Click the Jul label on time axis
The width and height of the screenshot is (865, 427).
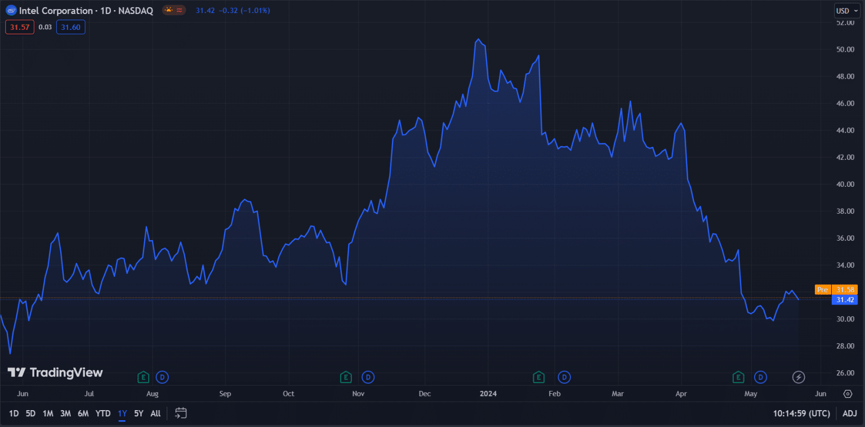click(x=89, y=394)
